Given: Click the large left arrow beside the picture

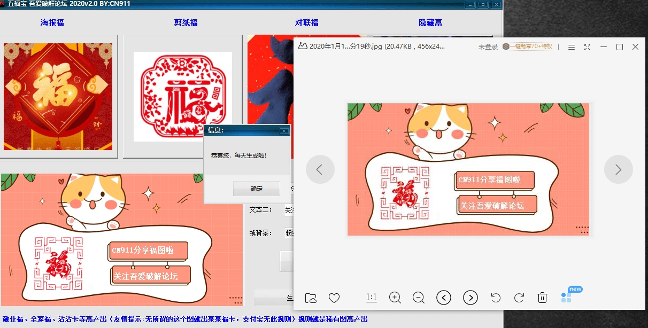Looking at the screenshot, I should 320,169.
